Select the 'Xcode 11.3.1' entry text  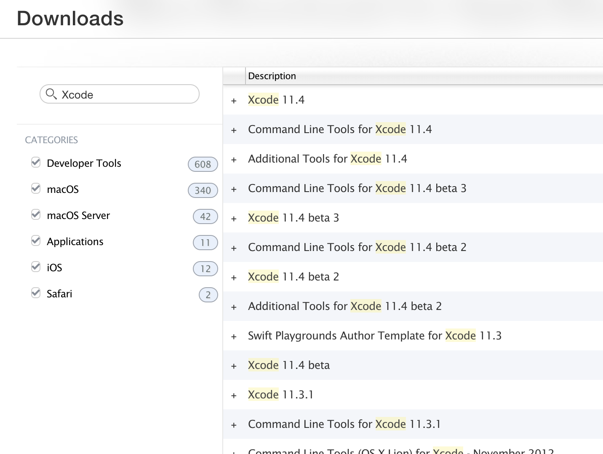pyautogui.click(x=281, y=395)
